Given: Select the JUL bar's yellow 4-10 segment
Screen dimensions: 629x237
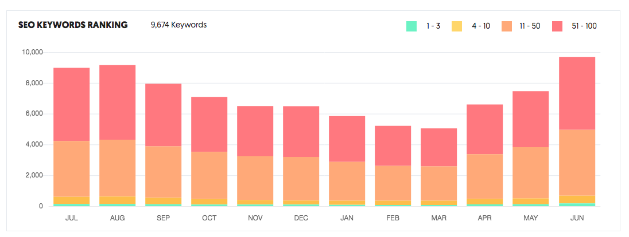Looking at the screenshot, I should [x=71, y=200].
